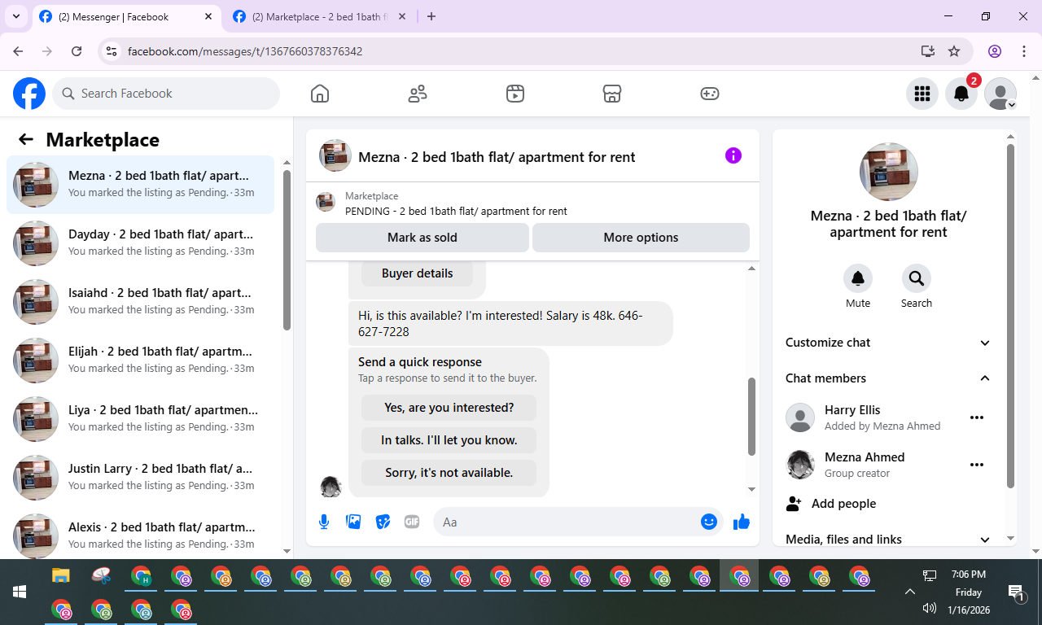This screenshot has height=625, width=1042.
Task: Click the Add people icon
Action: coord(794,504)
